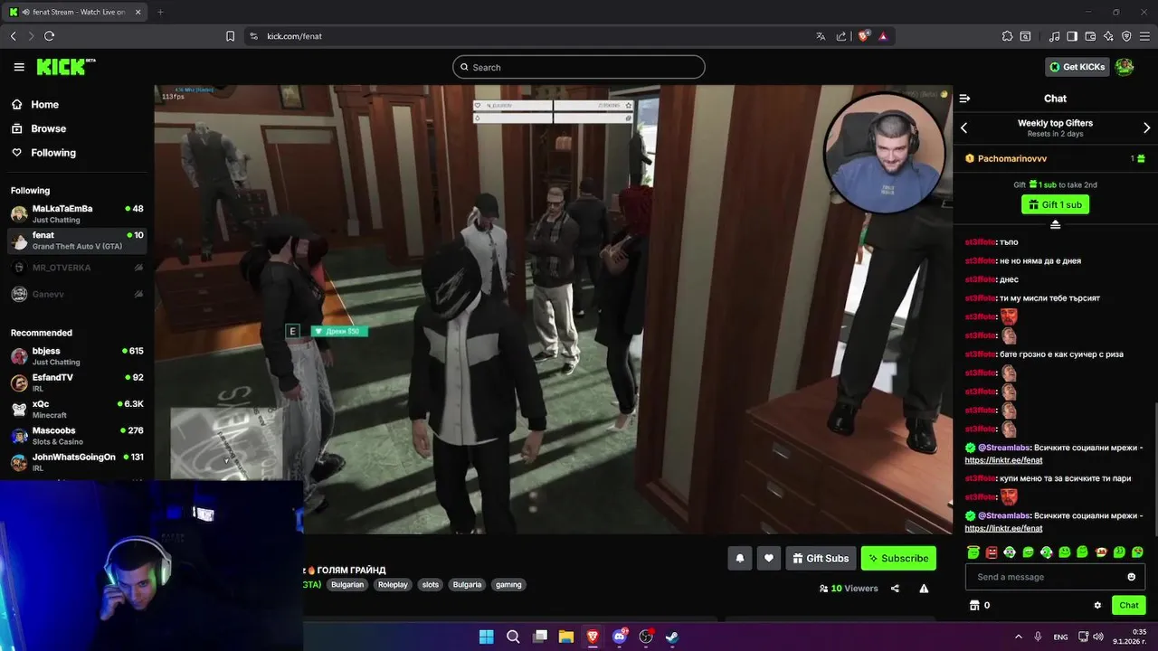Follow the channel with heart button
The height and width of the screenshot is (651, 1158).
point(768,559)
